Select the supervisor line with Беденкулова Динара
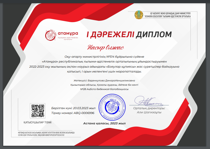Screen dimensions: 210x149 (x=104, y=80)
